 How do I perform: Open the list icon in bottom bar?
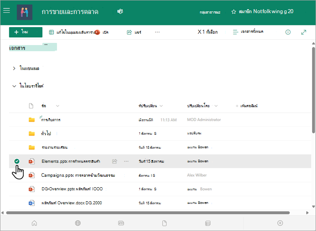[208, 223]
